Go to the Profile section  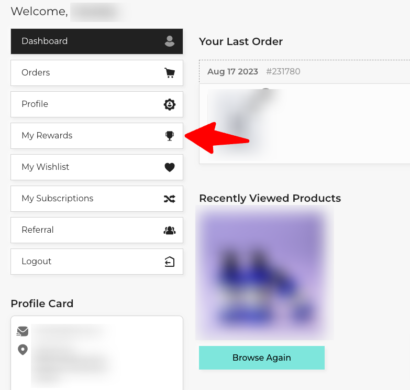tap(97, 104)
